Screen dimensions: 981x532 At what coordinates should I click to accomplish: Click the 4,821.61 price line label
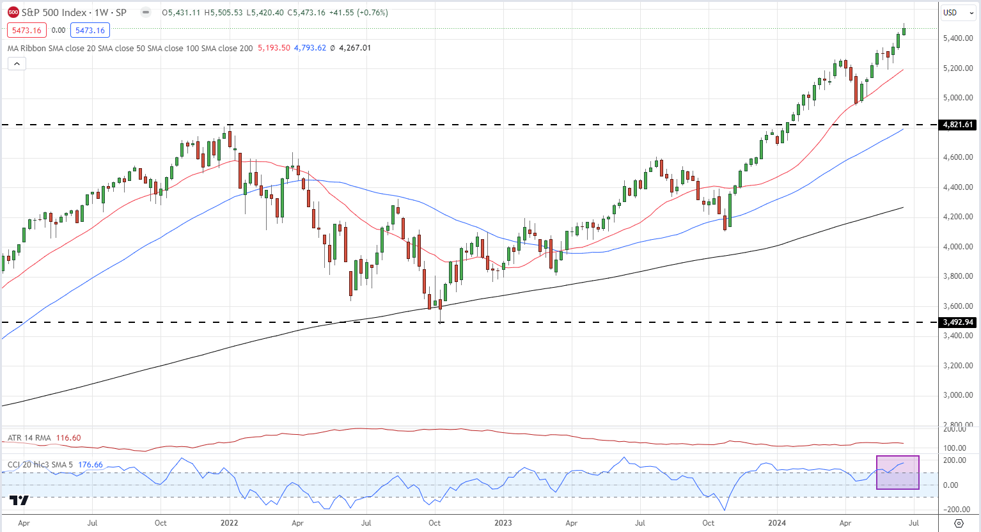(958, 125)
